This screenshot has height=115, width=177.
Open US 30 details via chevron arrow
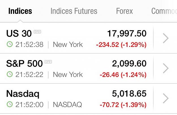click(x=166, y=38)
